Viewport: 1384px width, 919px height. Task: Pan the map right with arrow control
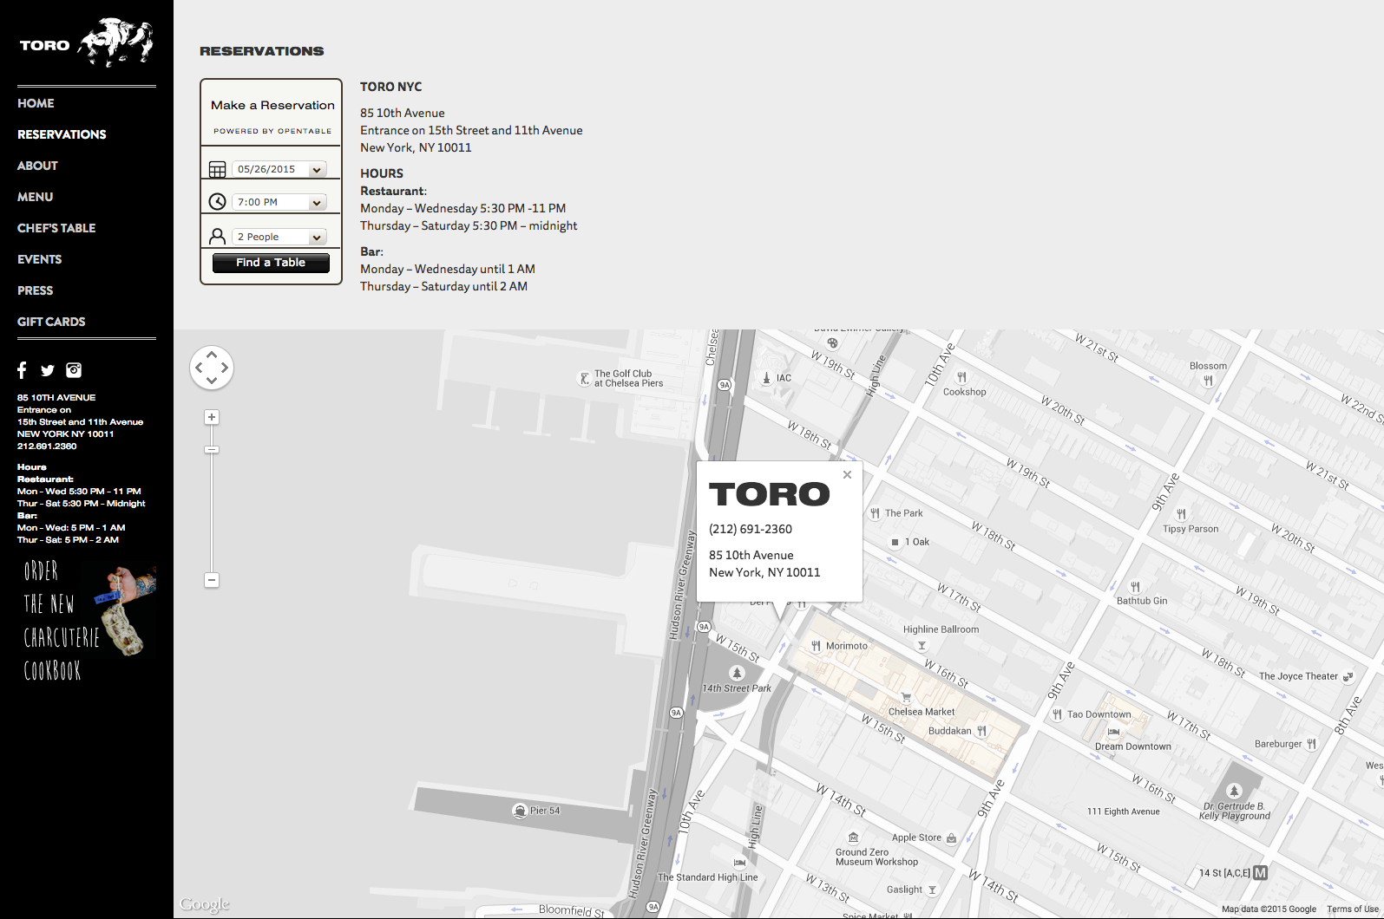225,368
